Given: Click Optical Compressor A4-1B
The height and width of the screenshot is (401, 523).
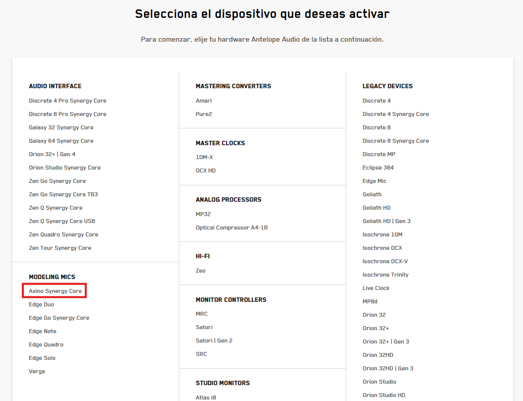Looking at the screenshot, I should 232,228.
